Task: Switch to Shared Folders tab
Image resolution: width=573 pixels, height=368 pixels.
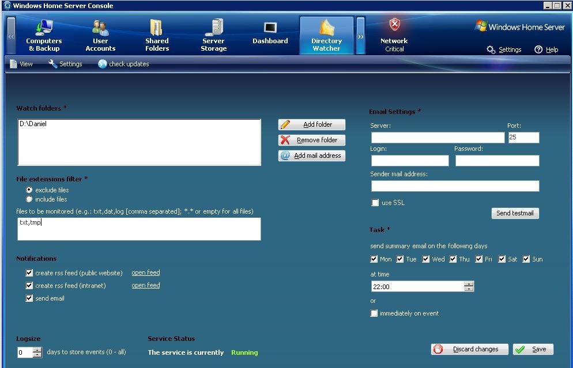Action: pos(157,36)
